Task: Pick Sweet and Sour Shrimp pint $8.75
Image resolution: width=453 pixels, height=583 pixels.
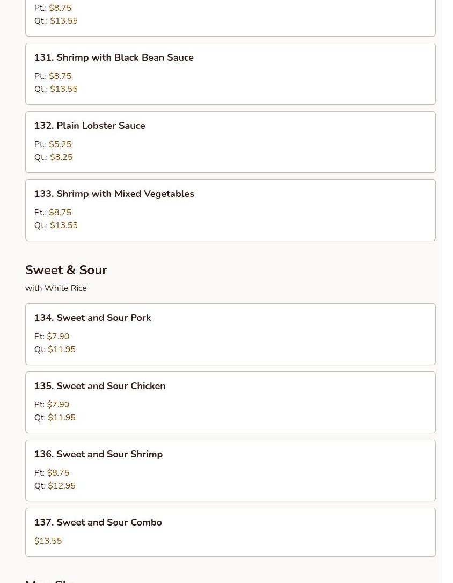Action: pos(58,473)
